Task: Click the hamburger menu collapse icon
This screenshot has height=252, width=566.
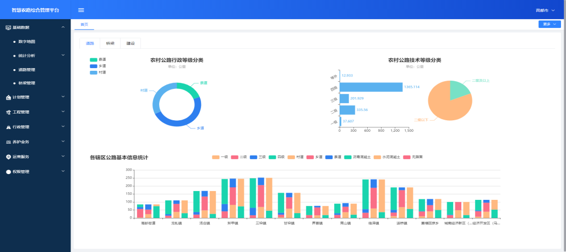Action: (x=81, y=10)
